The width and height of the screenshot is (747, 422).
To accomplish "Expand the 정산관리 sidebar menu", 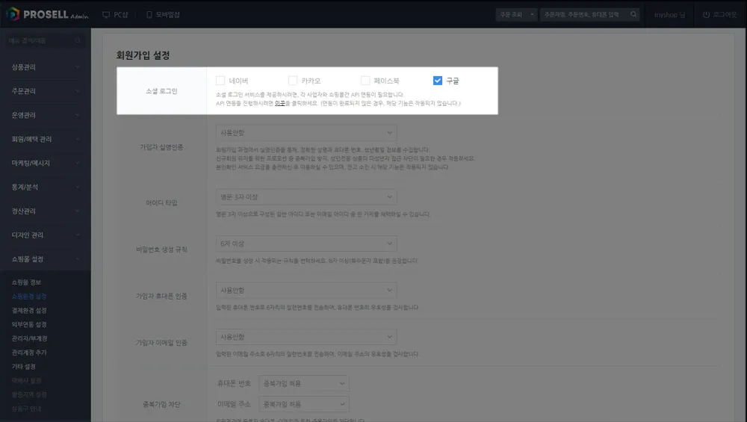I will pyautogui.click(x=46, y=211).
